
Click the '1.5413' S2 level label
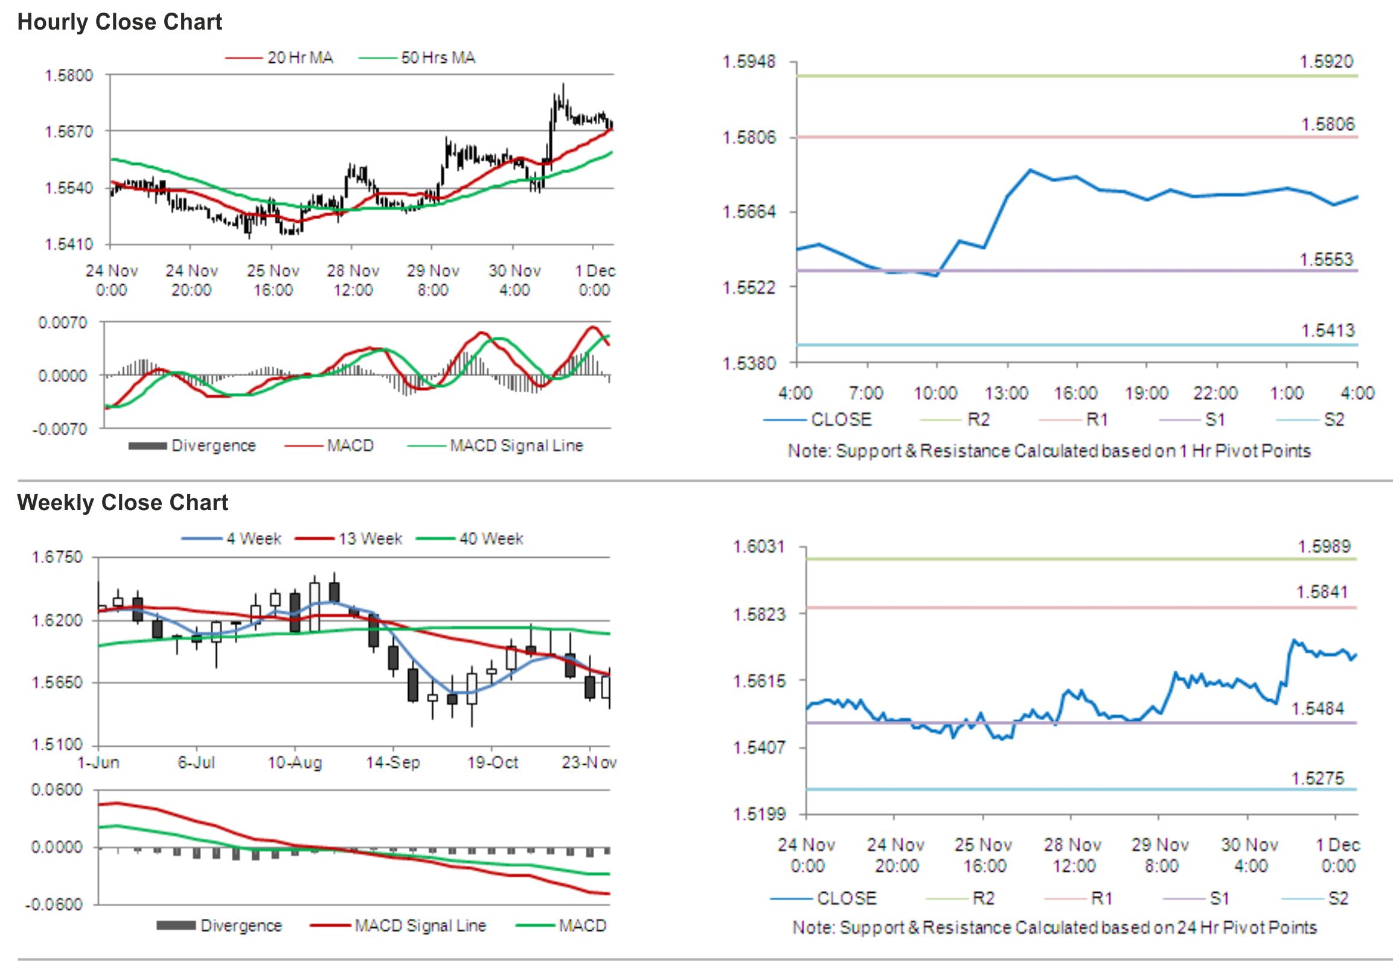(x=1327, y=331)
